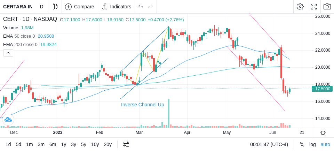334x151 pixels.
Task: Open the time axis settings gear
Action: point(323,133)
